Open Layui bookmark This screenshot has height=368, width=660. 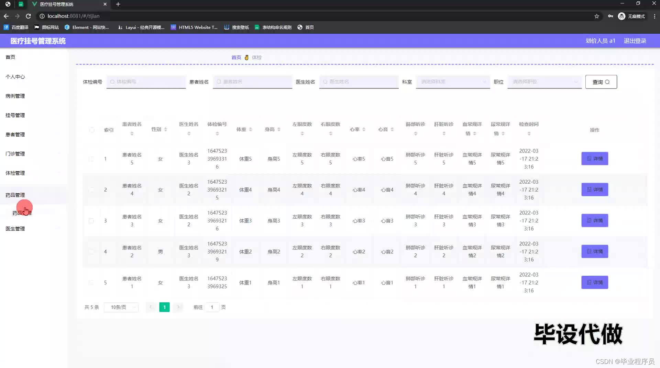click(x=141, y=27)
